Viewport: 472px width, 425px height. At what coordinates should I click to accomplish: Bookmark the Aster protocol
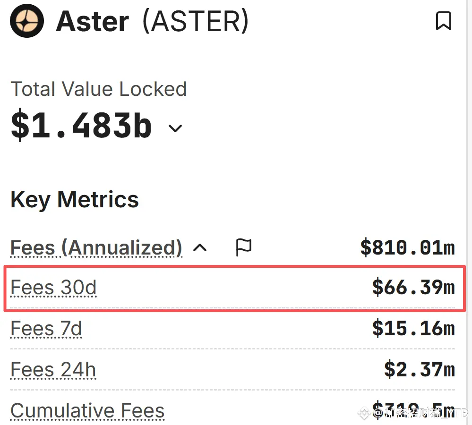(x=443, y=21)
